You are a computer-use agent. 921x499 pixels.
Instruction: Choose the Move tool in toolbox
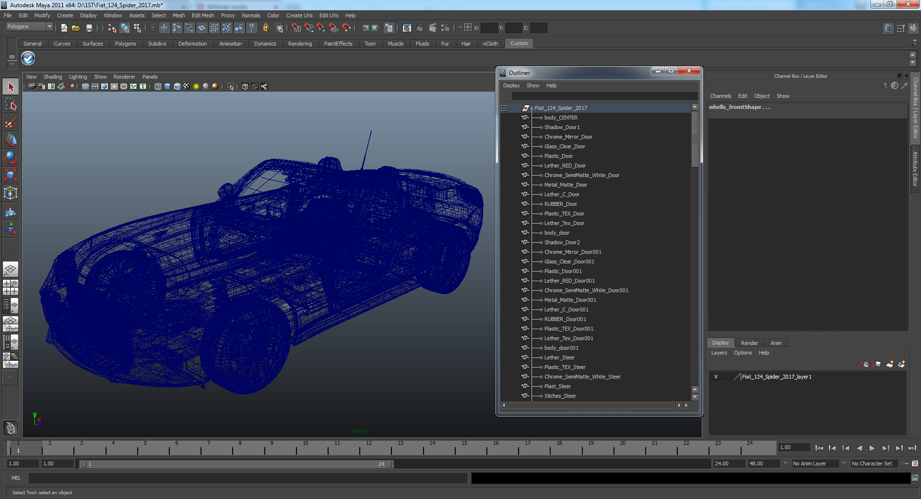point(11,140)
